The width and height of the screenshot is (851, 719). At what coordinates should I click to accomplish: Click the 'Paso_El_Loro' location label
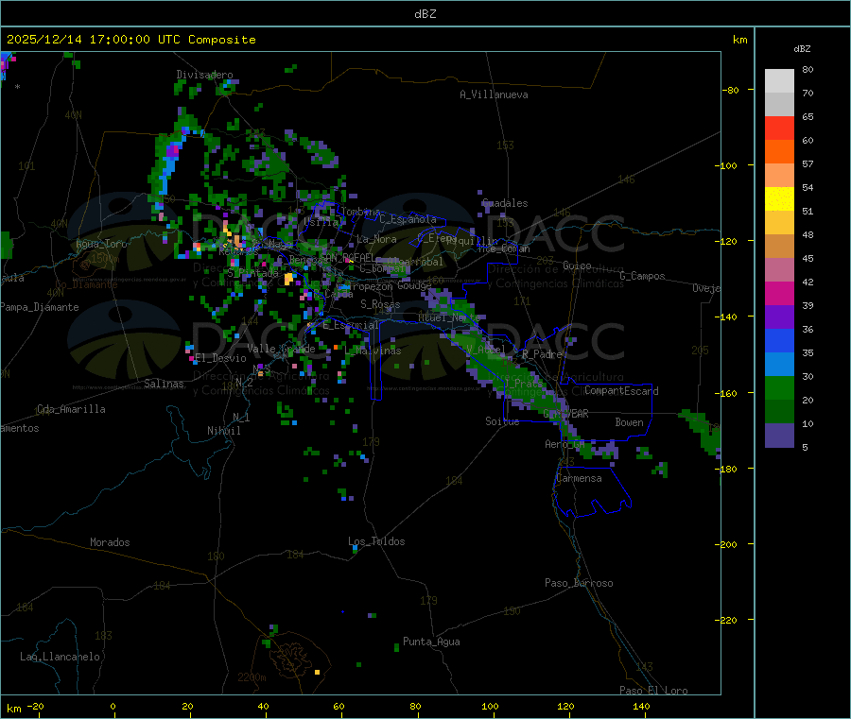pyautogui.click(x=653, y=691)
